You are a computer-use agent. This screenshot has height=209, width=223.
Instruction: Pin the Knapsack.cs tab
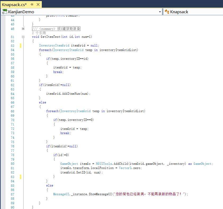click(x=32, y=4)
